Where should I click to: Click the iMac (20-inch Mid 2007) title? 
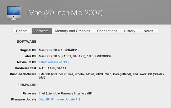point(65,13)
